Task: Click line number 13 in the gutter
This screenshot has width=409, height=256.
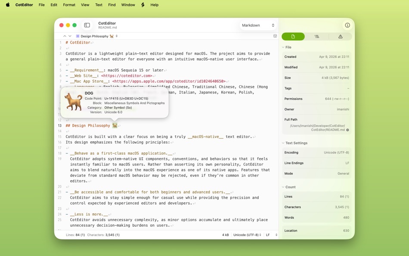Action: [x=60, y=126]
